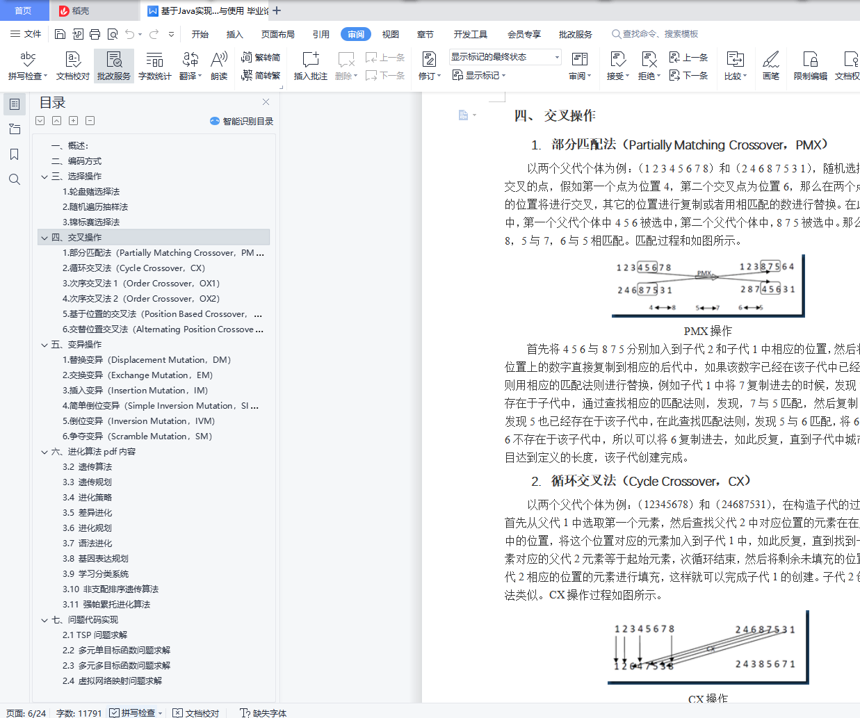Click the 文档校对 document proofreading icon
This screenshot has width=860, height=718.
(73, 66)
